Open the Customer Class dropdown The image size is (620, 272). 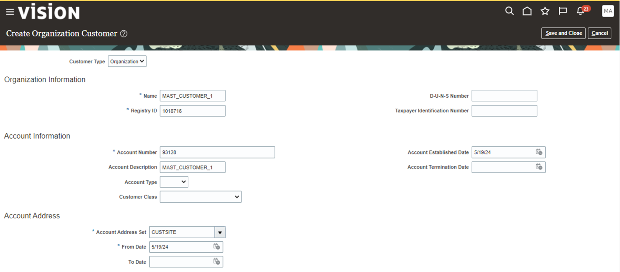pos(200,197)
